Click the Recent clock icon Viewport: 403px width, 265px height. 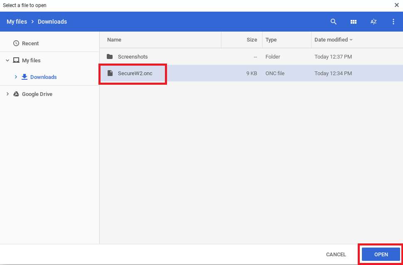pyautogui.click(x=16, y=43)
